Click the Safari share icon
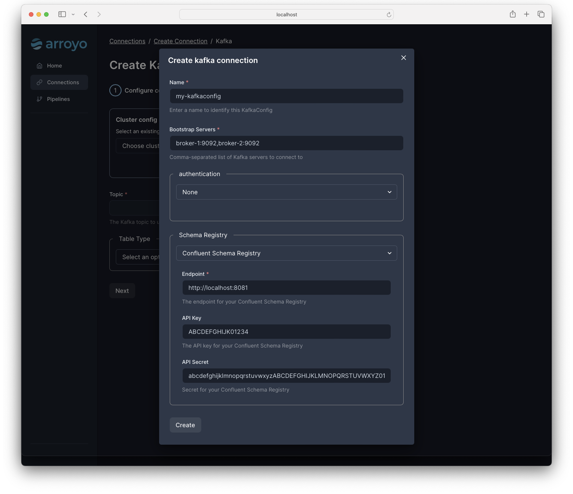 coord(513,14)
